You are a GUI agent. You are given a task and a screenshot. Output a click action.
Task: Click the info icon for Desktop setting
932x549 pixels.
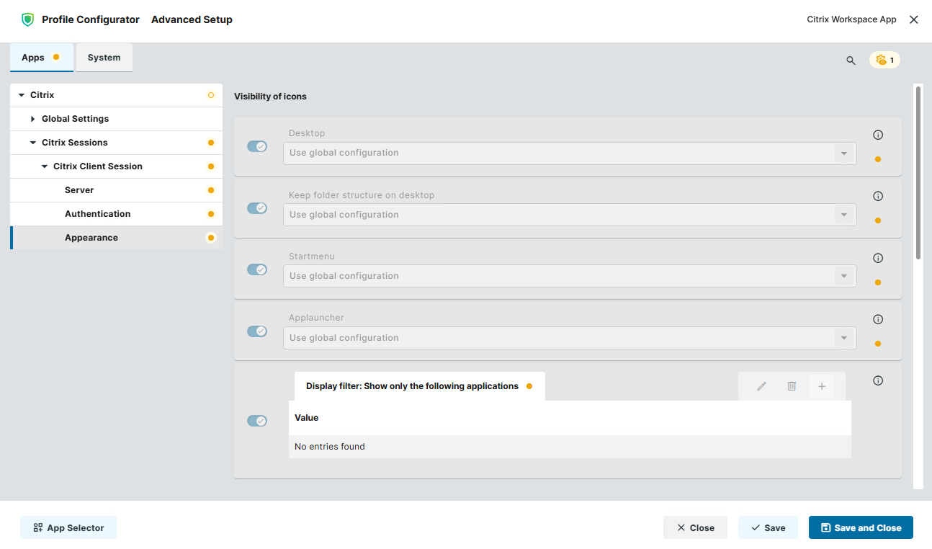(877, 135)
